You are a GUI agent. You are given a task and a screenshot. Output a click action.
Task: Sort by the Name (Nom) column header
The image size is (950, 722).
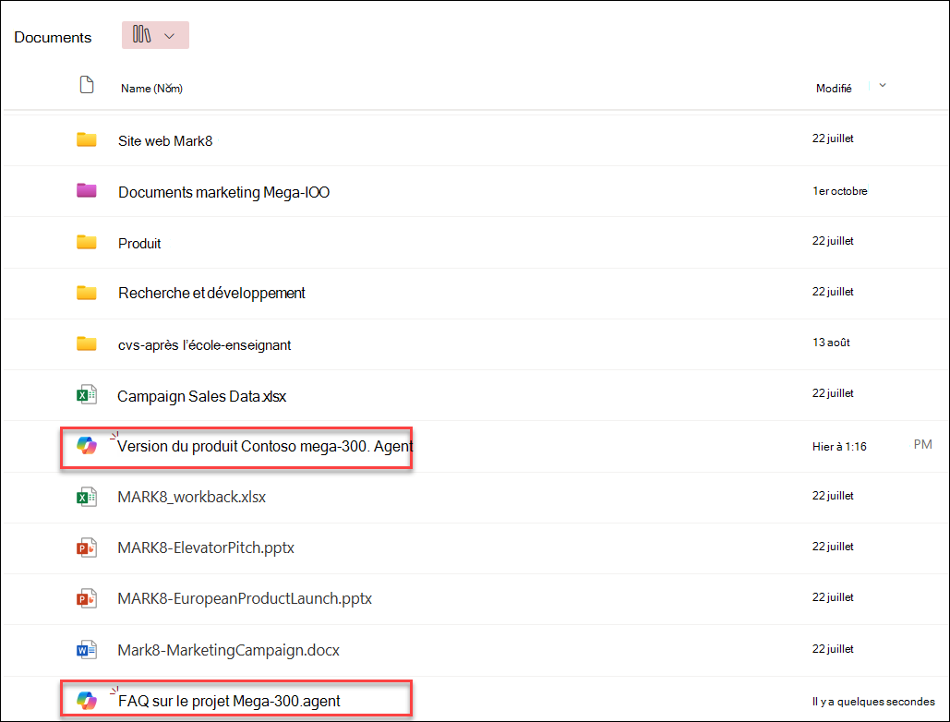pos(151,89)
